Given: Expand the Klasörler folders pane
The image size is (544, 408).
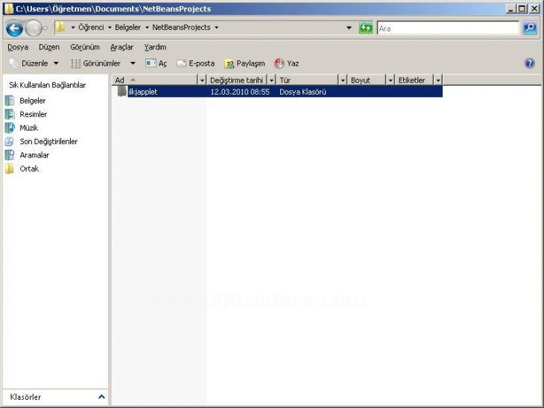Looking at the screenshot, I should [101, 397].
